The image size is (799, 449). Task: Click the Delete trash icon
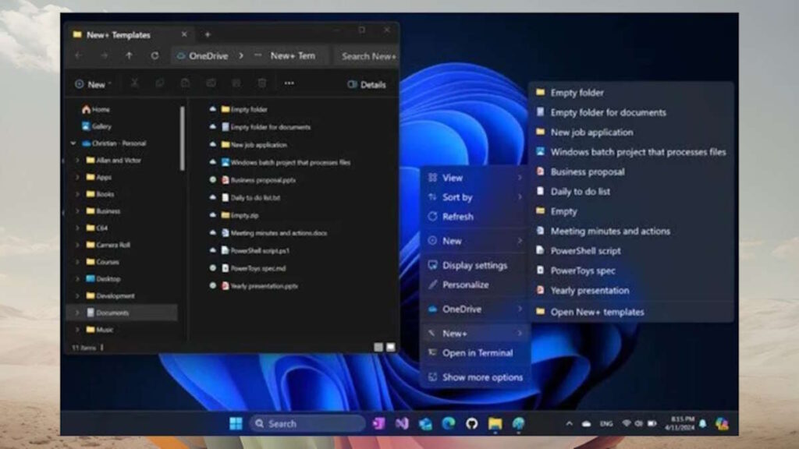(261, 83)
